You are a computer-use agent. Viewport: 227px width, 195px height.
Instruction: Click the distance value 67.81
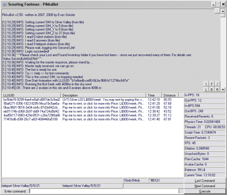coord(167,119)
